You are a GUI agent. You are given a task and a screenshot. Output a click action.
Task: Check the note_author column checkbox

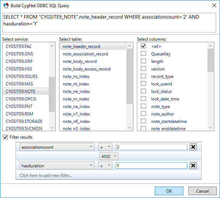pyautogui.click(x=143, y=114)
